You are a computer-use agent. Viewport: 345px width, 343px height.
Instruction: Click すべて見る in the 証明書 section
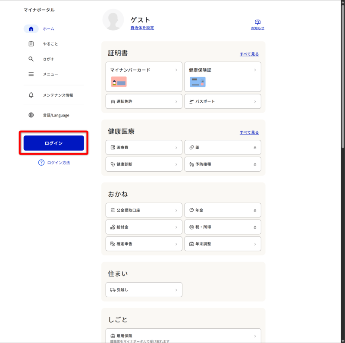249,54
